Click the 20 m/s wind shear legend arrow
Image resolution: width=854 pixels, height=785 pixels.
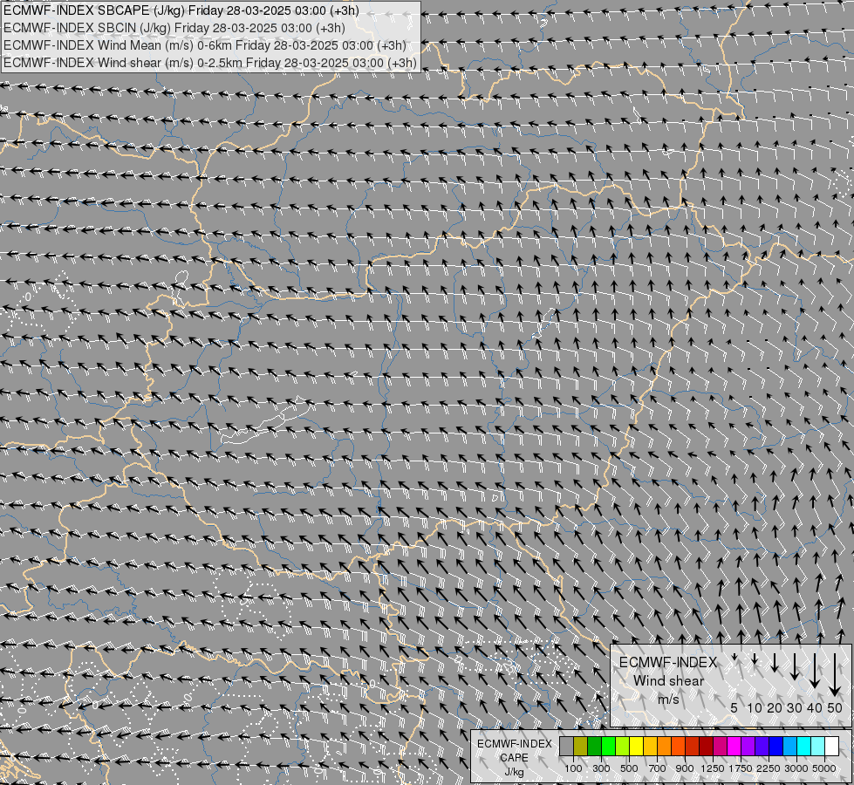775,662
